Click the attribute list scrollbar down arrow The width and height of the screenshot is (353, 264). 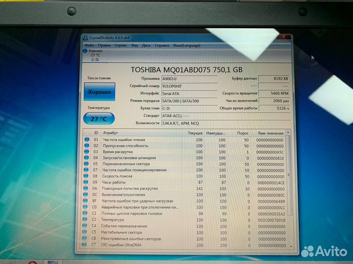tap(291, 246)
